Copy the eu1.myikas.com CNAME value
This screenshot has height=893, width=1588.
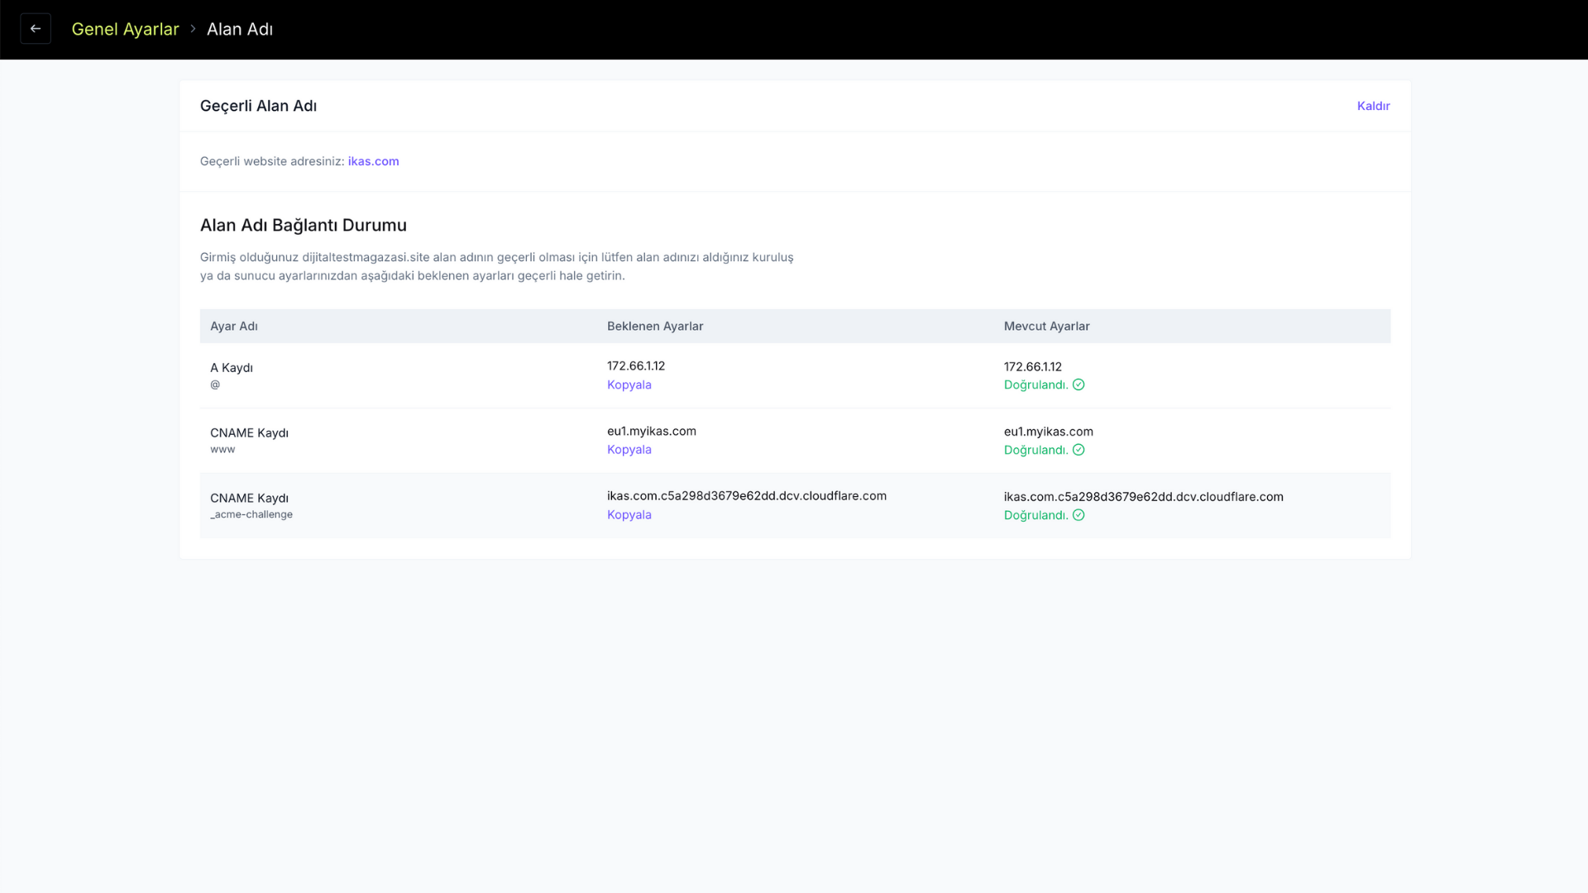pyautogui.click(x=629, y=450)
